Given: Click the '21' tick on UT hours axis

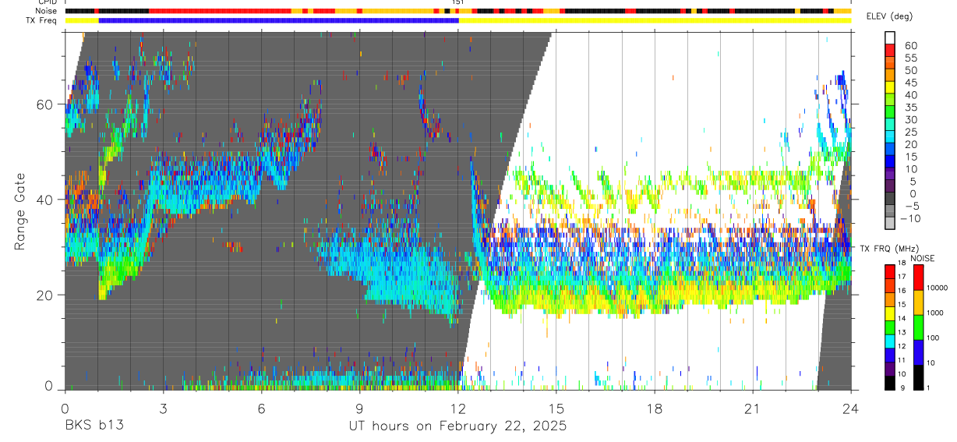Looking at the screenshot, I should [x=753, y=408].
